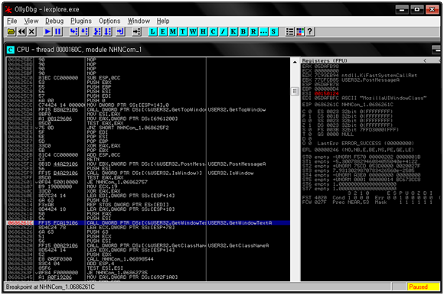Select the REP STOS DWORD instruction line
Screen dimensions: 444x295
pos(148,205)
